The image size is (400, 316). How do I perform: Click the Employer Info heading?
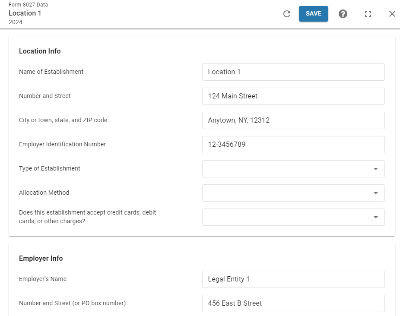click(x=41, y=258)
